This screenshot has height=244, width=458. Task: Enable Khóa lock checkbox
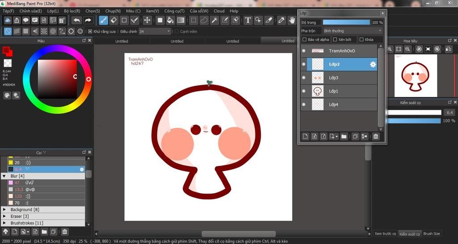pyautogui.click(x=361, y=39)
